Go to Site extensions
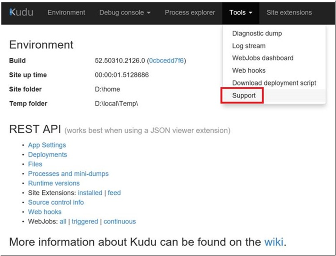The height and width of the screenshot is (256, 336). point(289,13)
